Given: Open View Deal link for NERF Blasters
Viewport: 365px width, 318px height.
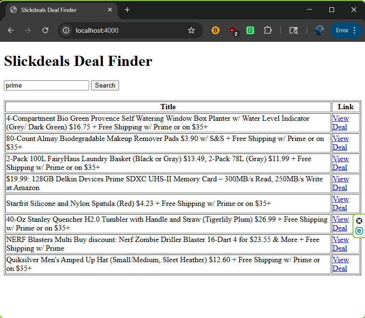Looking at the screenshot, I should coord(340,244).
